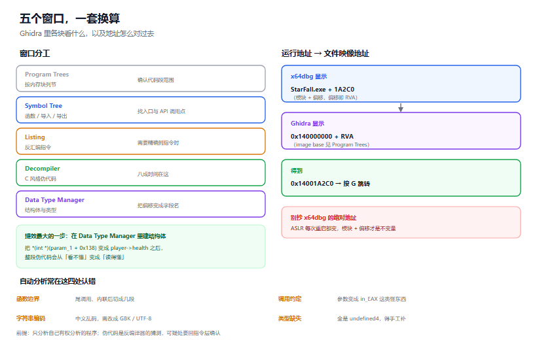Click the orange "类型缺失" label
Image resolution: width=537 pixels, height=340 pixels.
click(289, 318)
